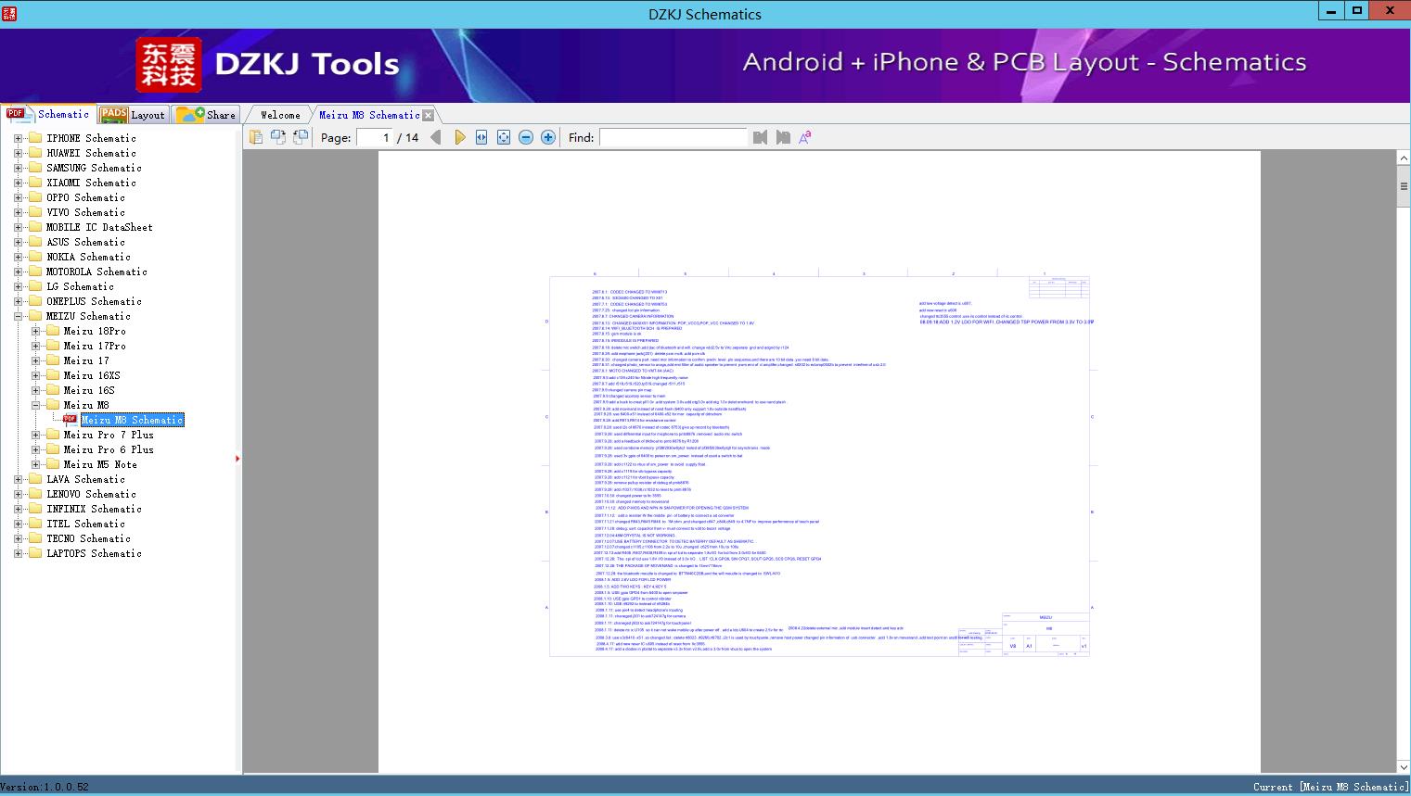Click the IPHONE Schematic folder icon
This screenshot has height=796, width=1411.
coord(35,138)
